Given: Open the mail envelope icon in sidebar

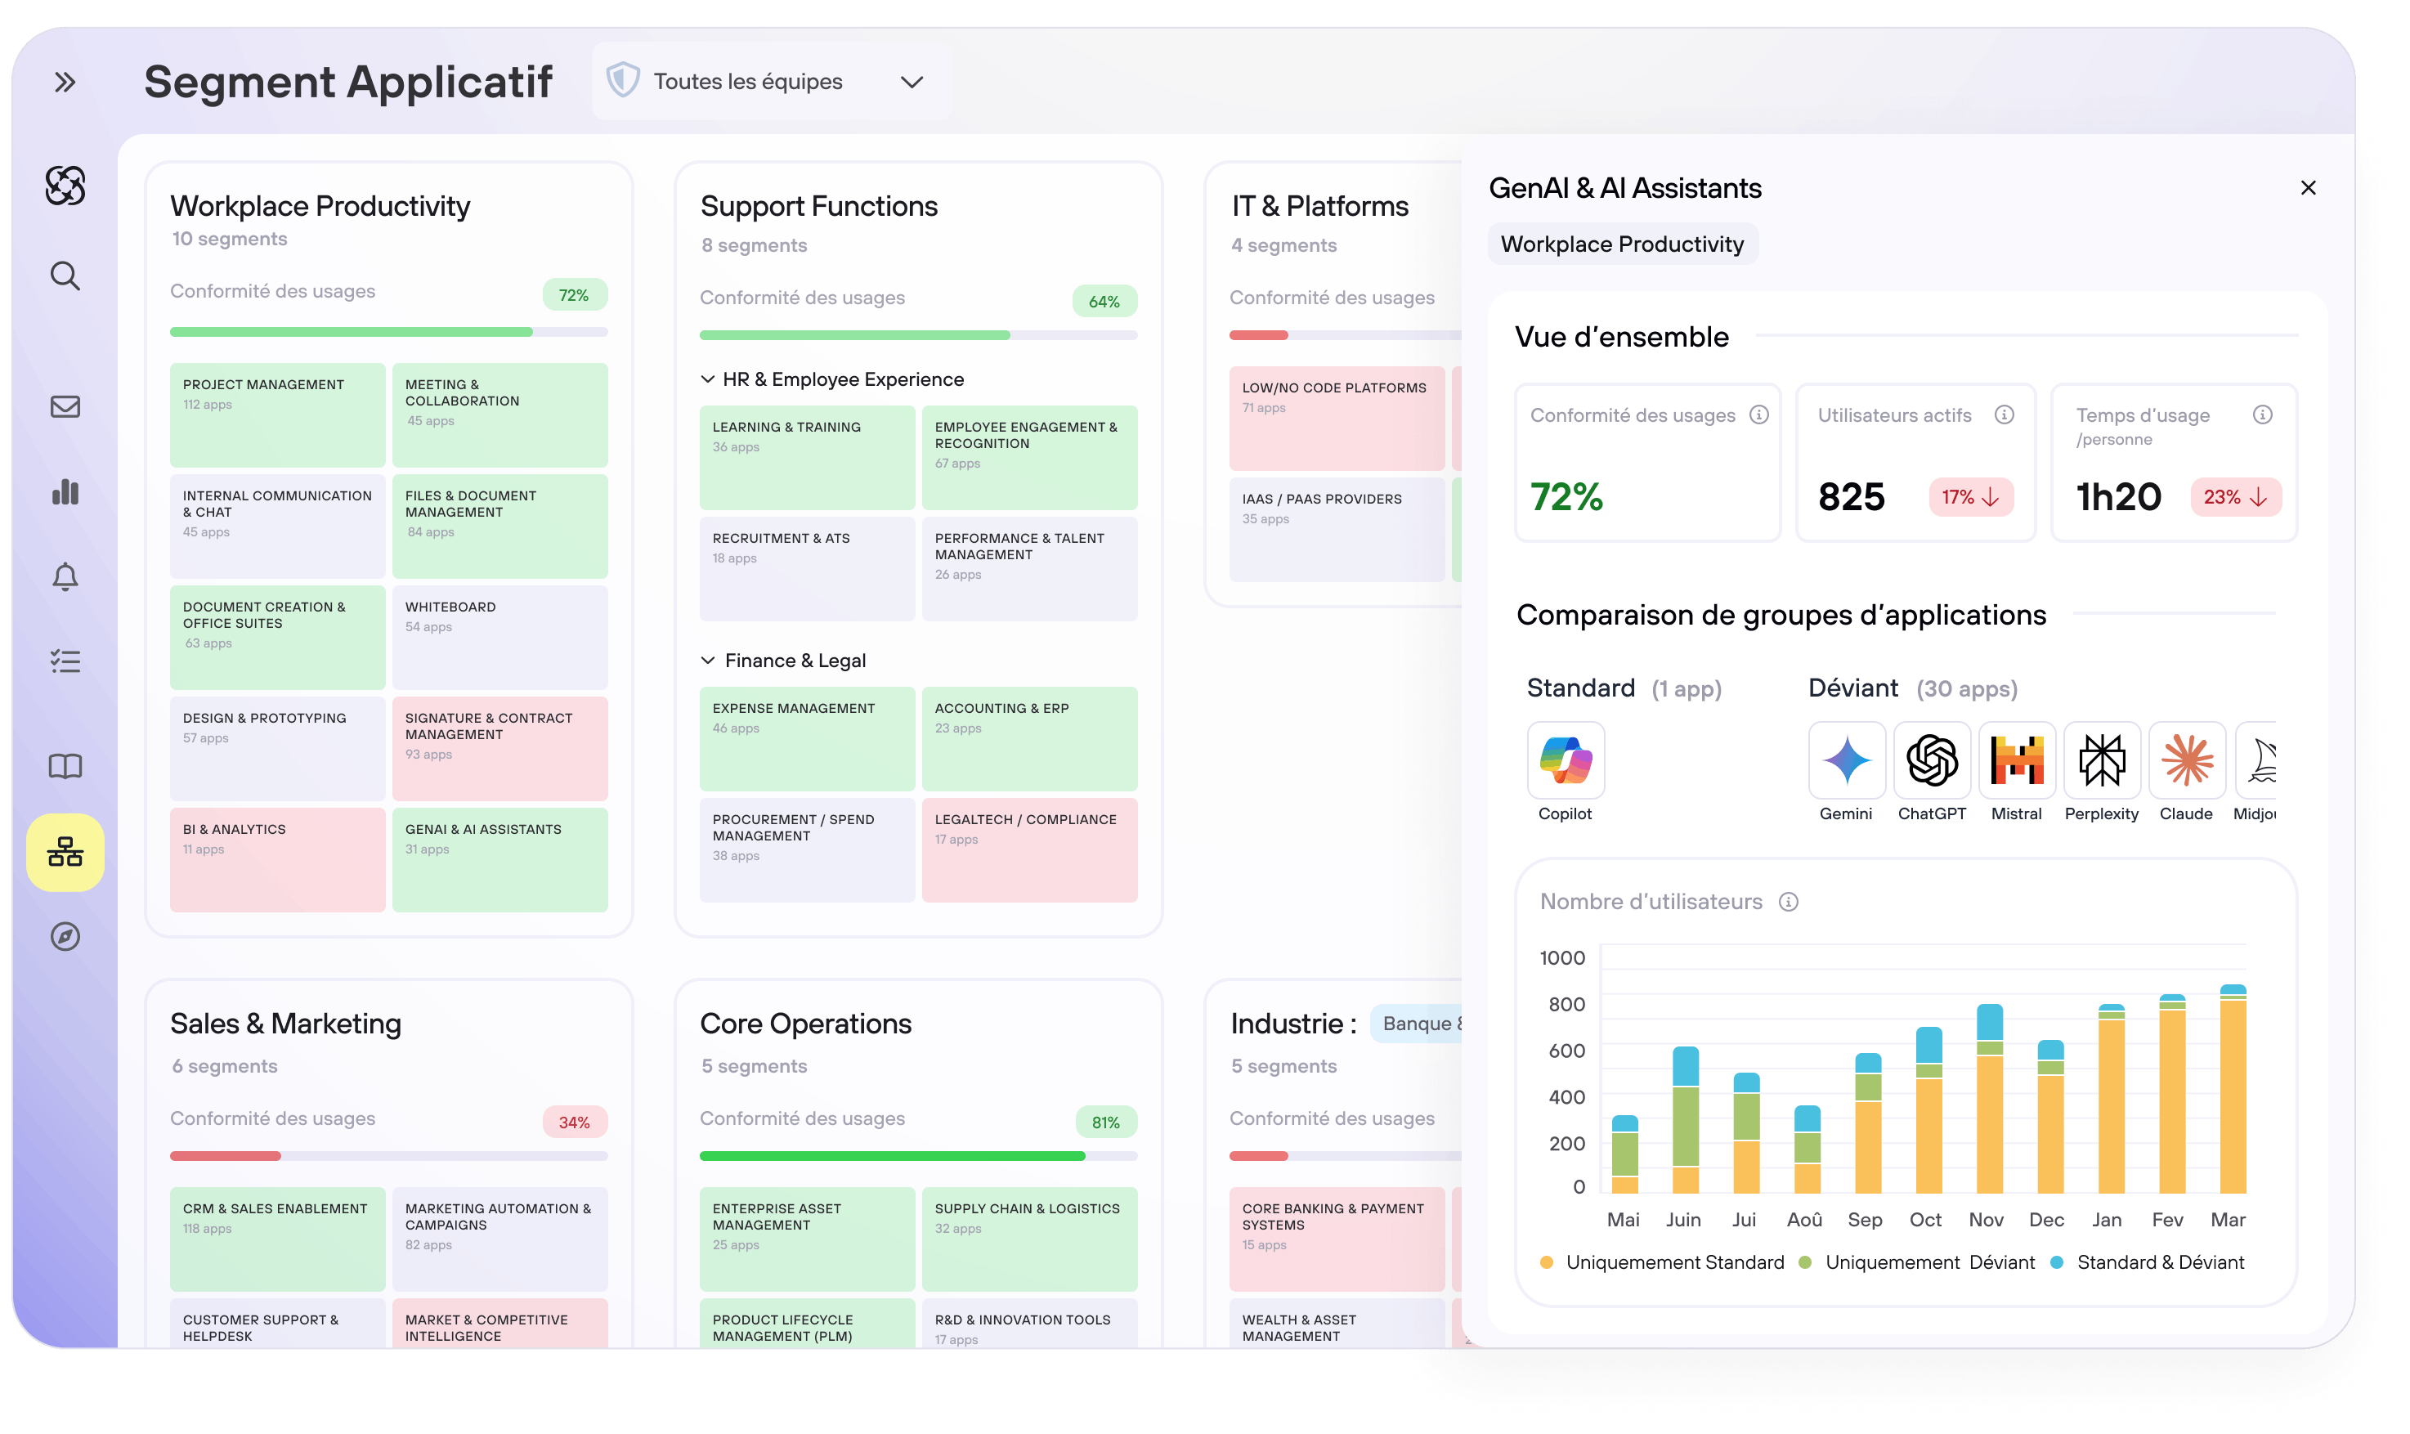Looking at the screenshot, I should 65,407.
